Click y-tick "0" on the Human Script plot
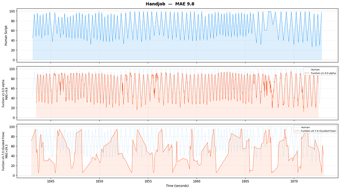The image size is (340, 189). (x=14, y=60)
